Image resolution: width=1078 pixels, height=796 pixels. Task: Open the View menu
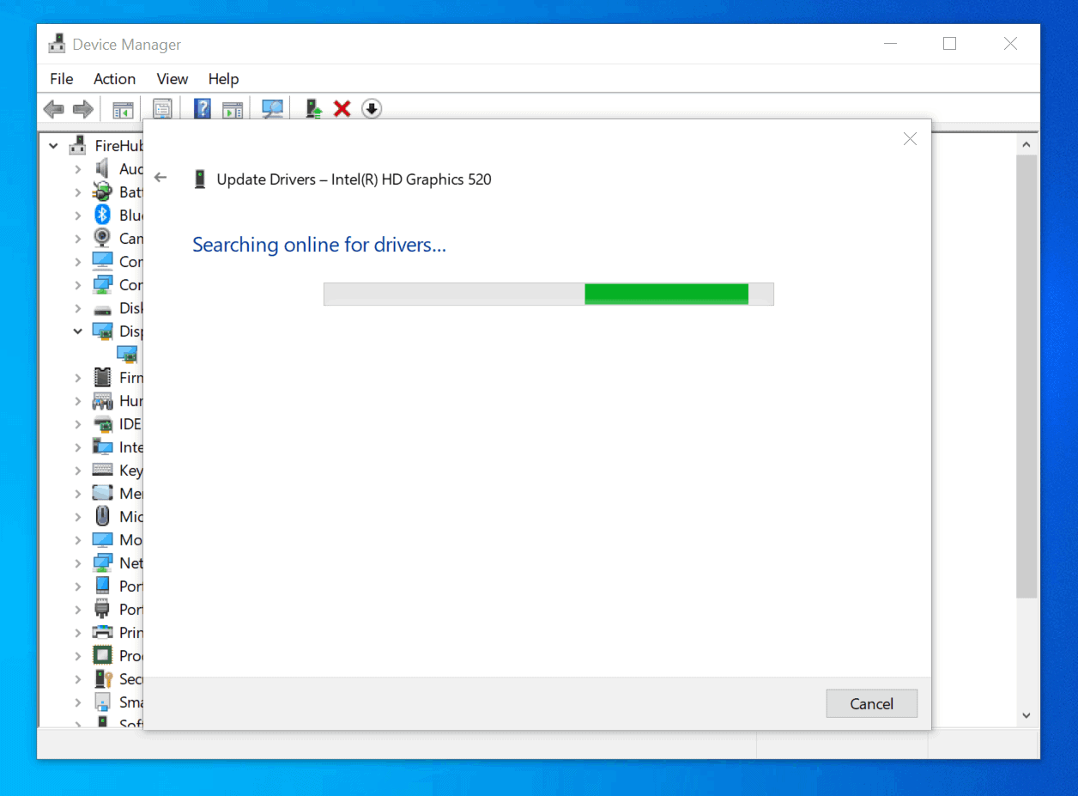pos(172,78)
